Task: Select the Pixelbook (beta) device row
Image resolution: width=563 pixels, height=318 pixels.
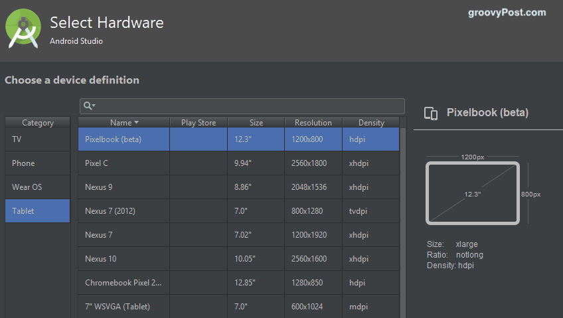Action: [238, 139]
